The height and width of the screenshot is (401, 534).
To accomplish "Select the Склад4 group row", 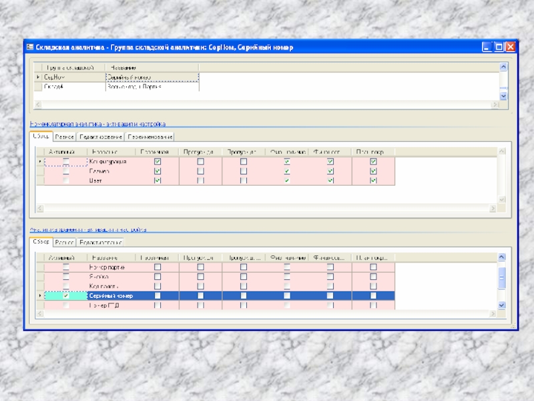I will [116, 87].
